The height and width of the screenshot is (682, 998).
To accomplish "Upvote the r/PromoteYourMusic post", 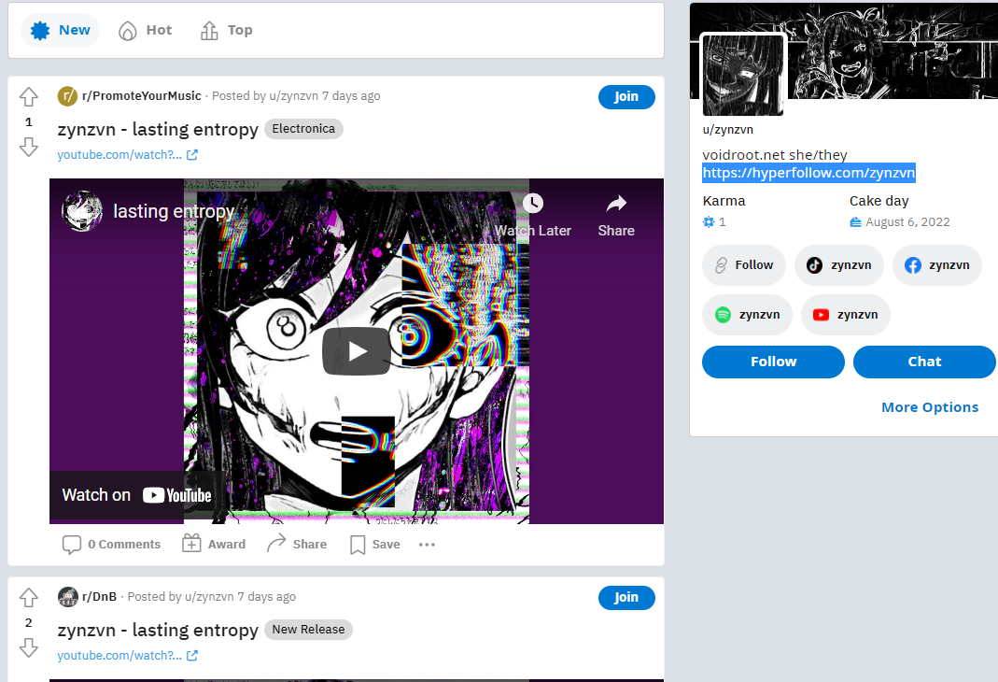I will click(x=29, y=97).
